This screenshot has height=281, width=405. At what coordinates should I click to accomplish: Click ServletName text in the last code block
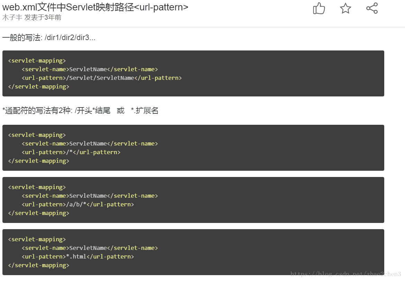88,248
